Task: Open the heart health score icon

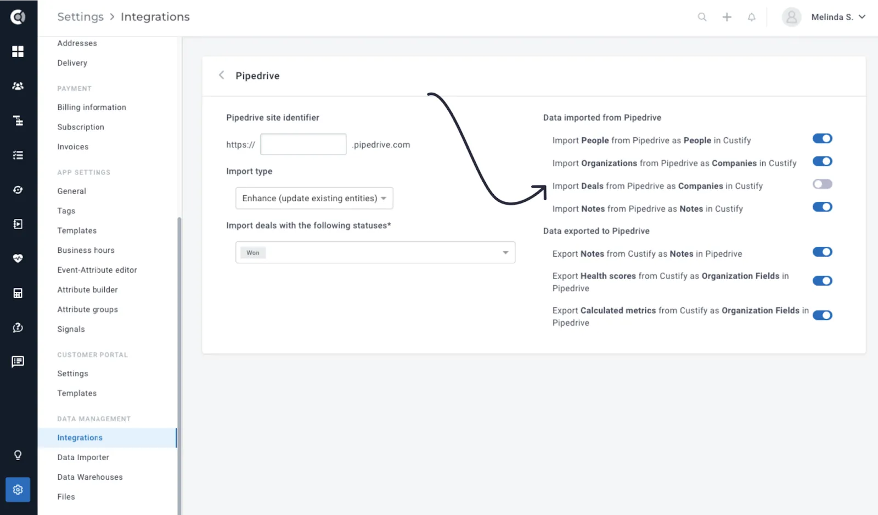Action: click(18, 258)
